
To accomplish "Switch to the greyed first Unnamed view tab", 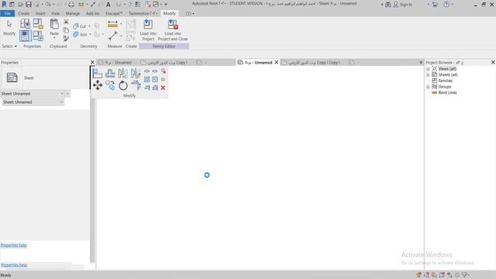I will [x=115, y=63].
